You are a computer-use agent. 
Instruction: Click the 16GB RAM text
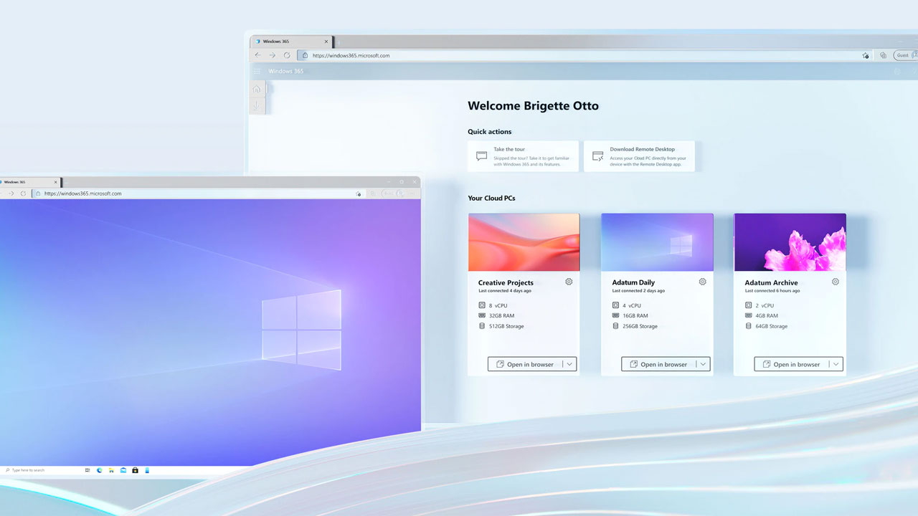point(635,315)
